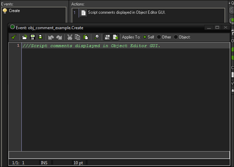234x167 pixels.
Task: Click the 1/1: 1 cursor position indicator
Action: 18,163
